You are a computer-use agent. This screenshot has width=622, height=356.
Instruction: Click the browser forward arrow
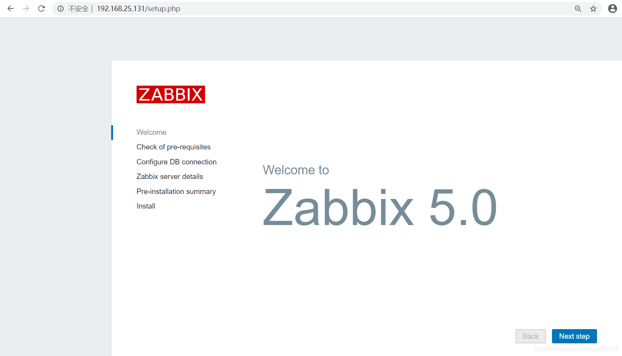26,8
